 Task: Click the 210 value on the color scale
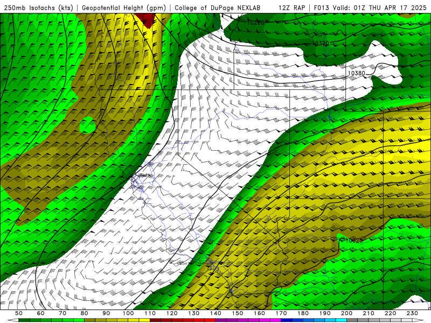point(369,313)
